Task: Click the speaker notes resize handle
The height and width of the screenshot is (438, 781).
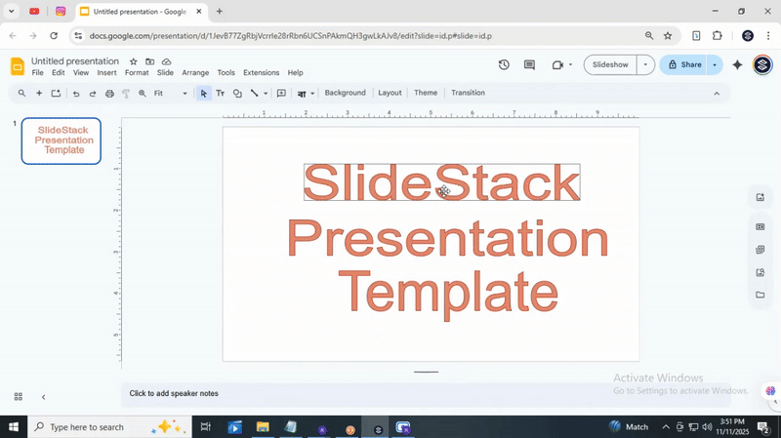Action: click(426, 372)
